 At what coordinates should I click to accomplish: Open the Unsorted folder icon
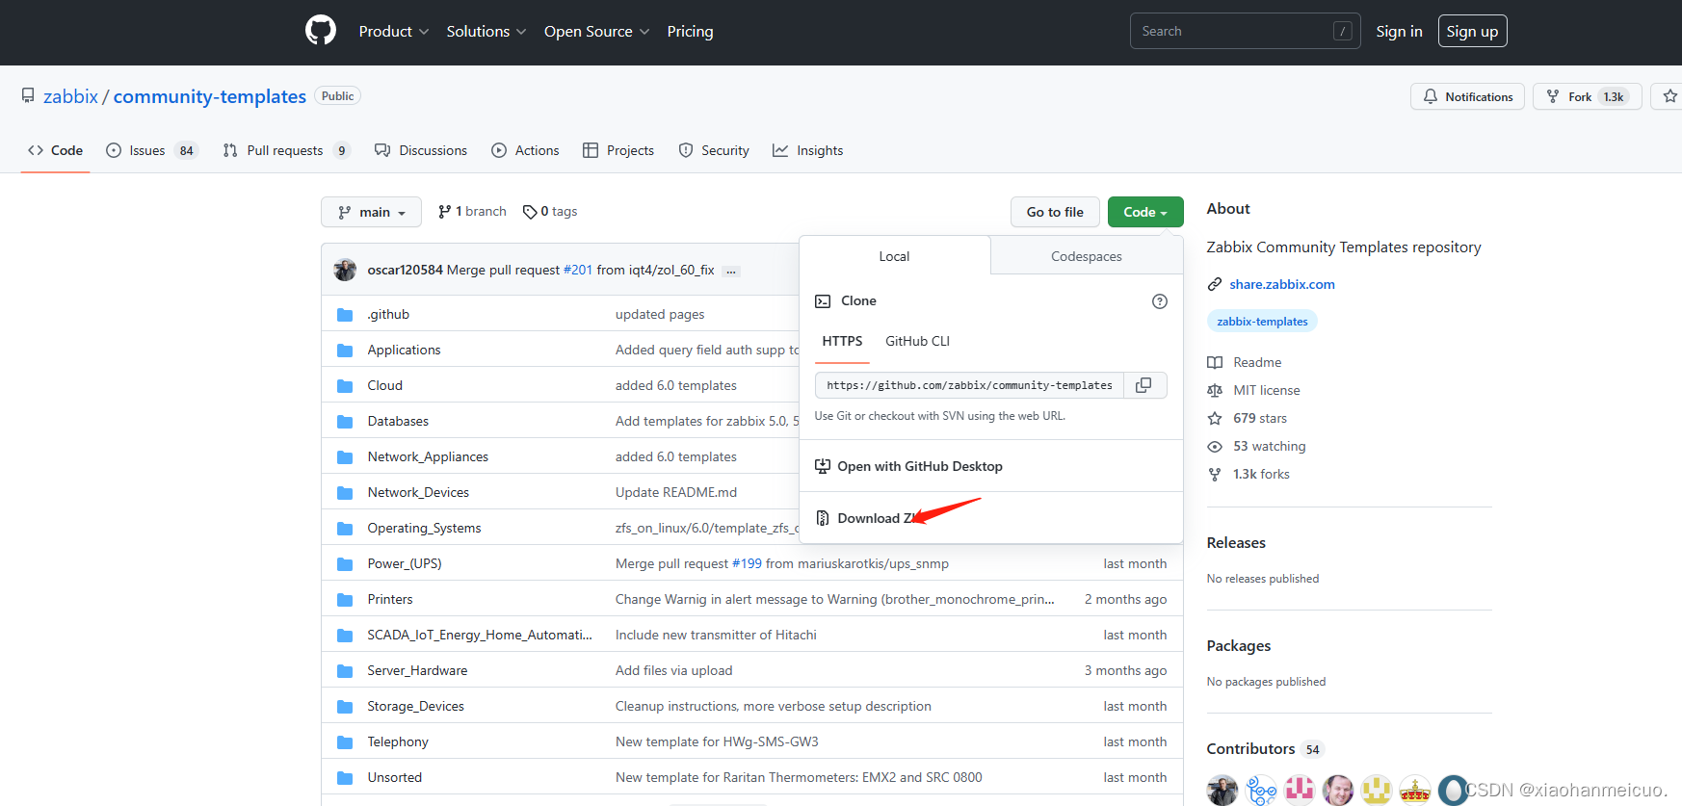tap(345, 778)
